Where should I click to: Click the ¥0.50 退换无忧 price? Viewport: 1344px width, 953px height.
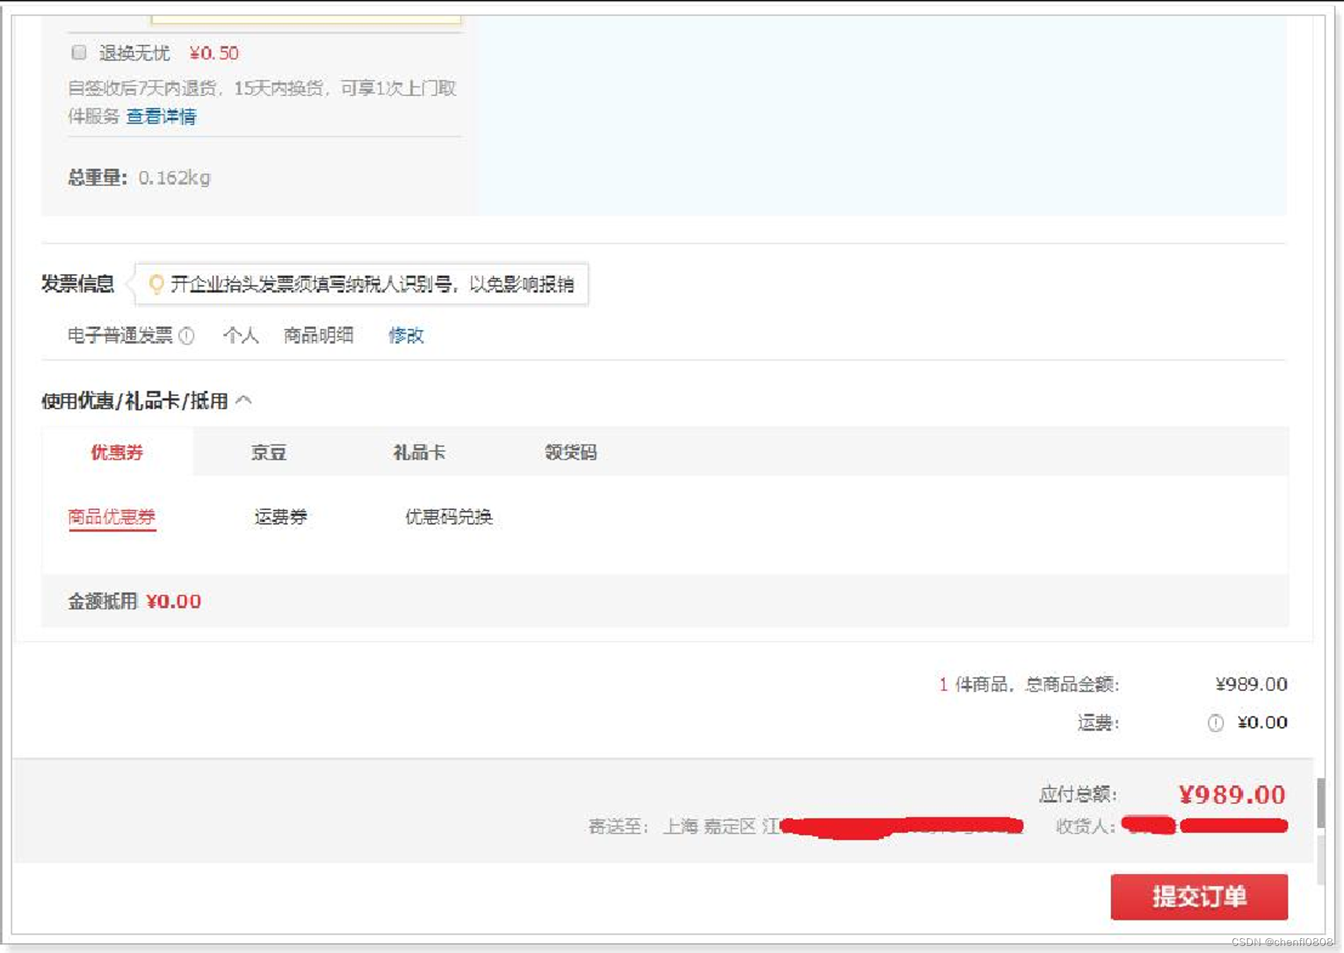[214, 53]
